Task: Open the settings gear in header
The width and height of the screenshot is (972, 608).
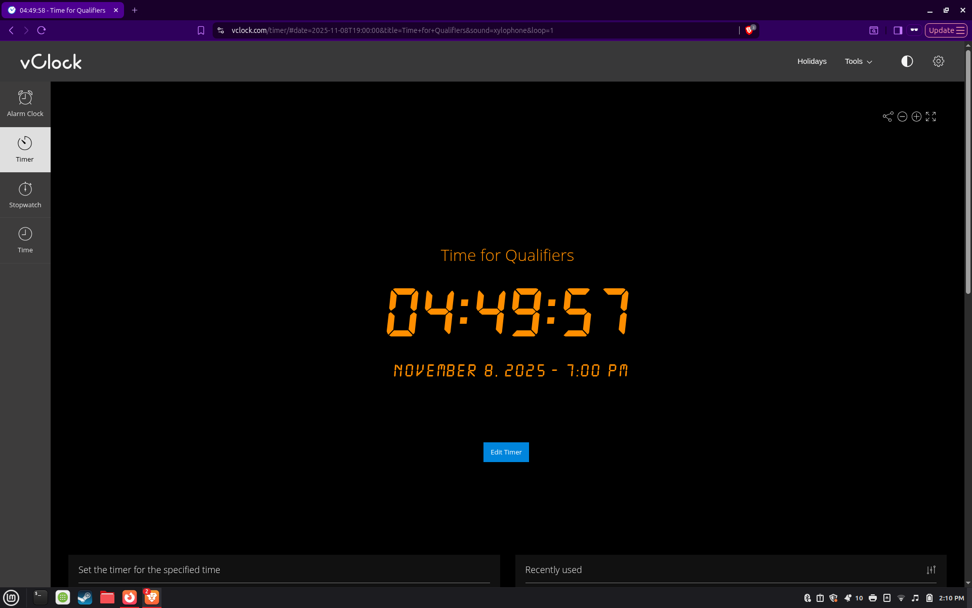Action: (x=938, y=61)
